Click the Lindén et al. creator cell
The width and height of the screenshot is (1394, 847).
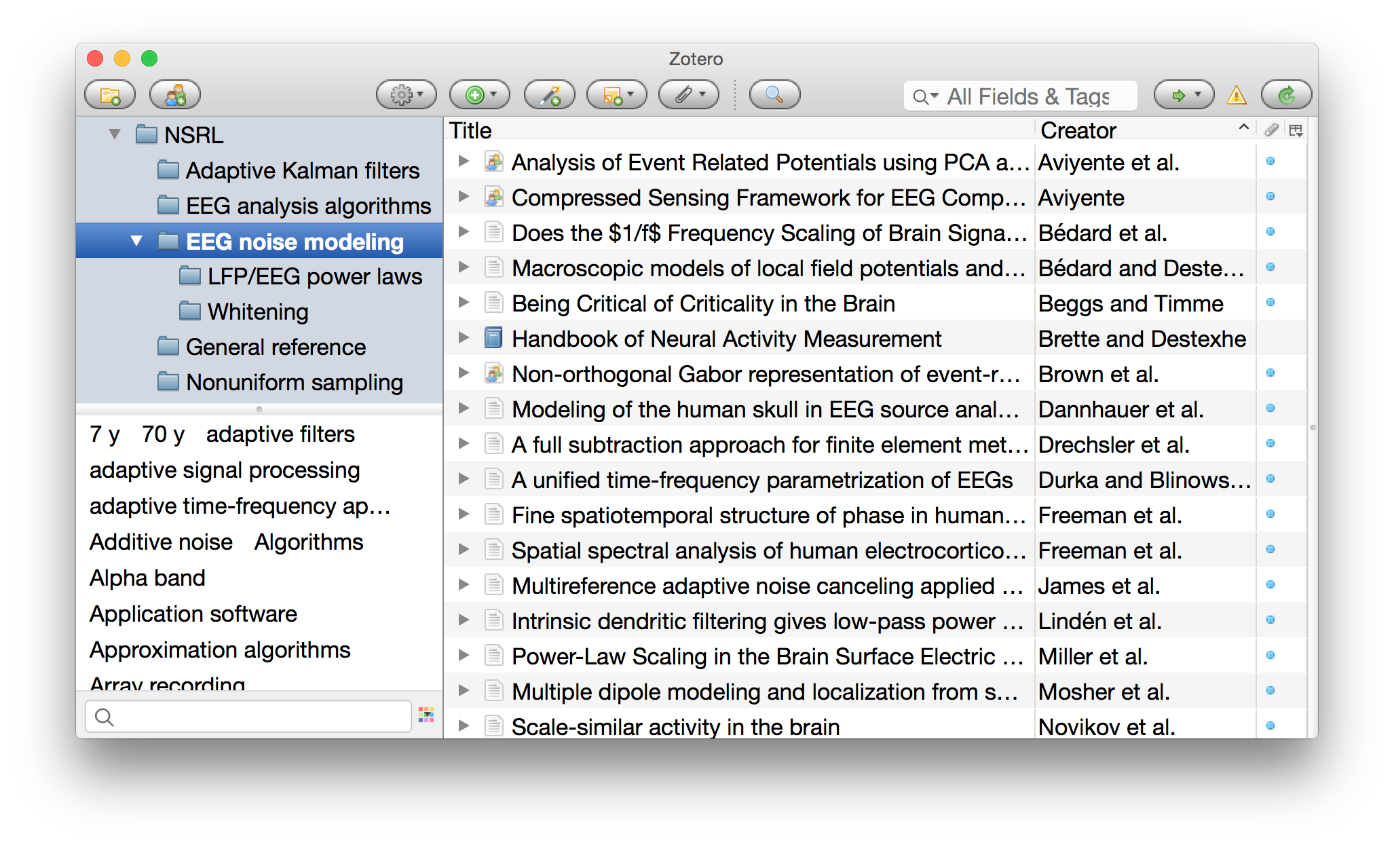tap(1145, 621)
